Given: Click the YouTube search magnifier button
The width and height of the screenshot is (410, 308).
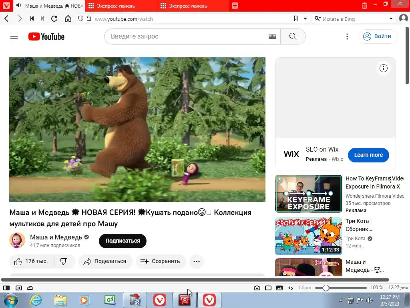Looking at the screenshot, I should [293, 36].
